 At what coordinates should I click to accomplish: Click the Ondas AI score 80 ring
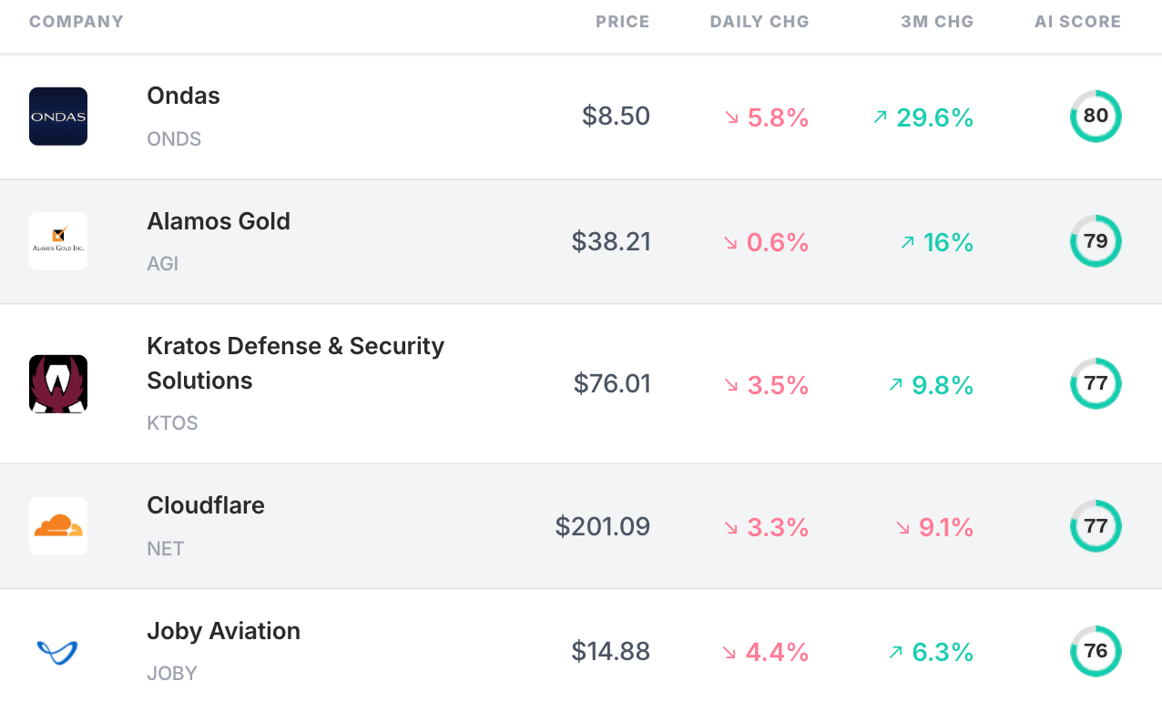(x=1096, y=117)
